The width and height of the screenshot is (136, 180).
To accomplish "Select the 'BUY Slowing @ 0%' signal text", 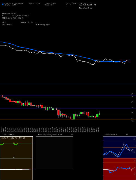I will click(x=43, y=25).
